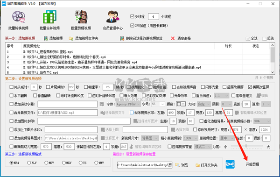
Task: Click 开始剪辑 text button
Action: pyautogui.click(x=252, y=164)
